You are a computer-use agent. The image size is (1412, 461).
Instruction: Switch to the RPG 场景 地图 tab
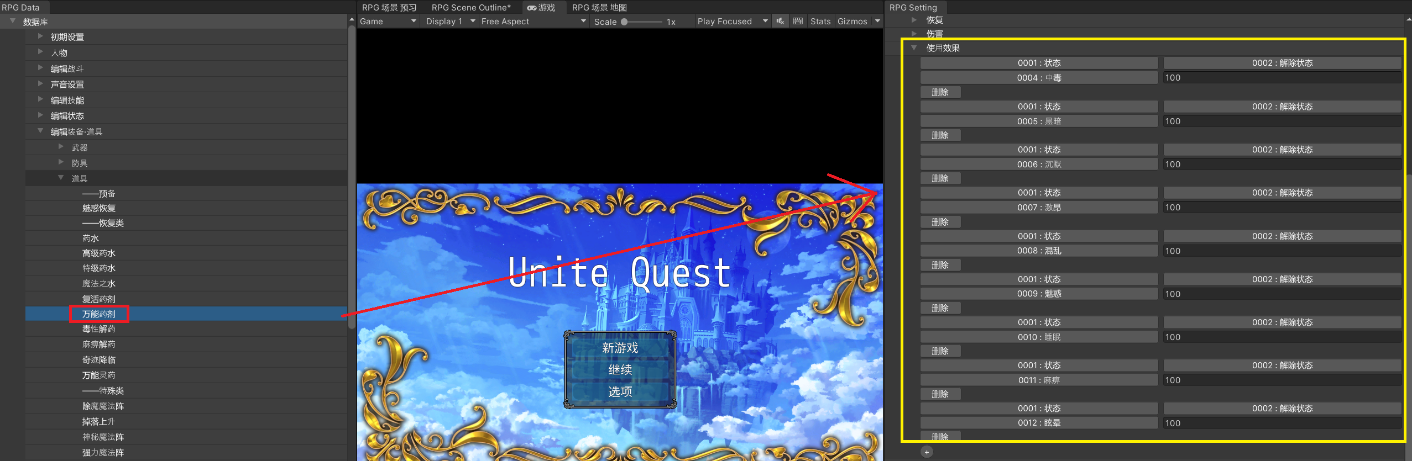[x=599, y=8]
